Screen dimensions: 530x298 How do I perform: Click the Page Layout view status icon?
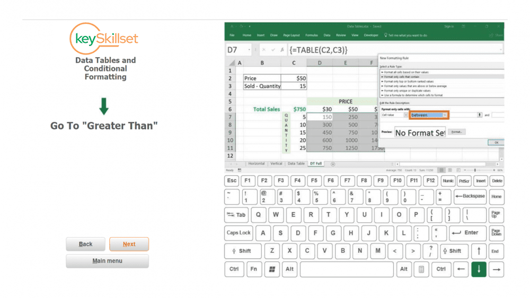450,170
